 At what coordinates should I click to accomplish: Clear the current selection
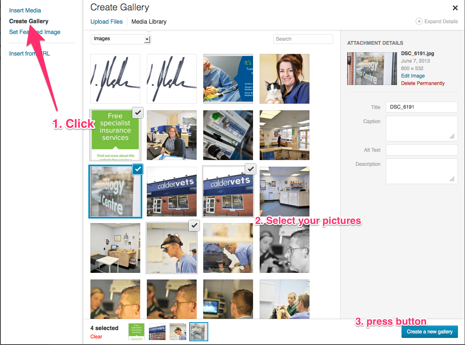[96, 336]
